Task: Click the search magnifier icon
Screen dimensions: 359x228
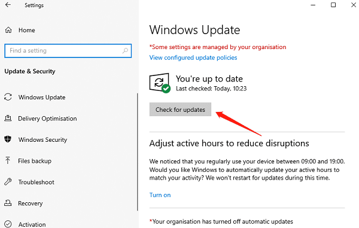Action: coord(125,51)
